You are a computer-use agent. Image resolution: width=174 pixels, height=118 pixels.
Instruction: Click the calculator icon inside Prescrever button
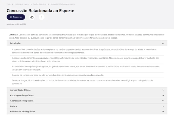11,17
